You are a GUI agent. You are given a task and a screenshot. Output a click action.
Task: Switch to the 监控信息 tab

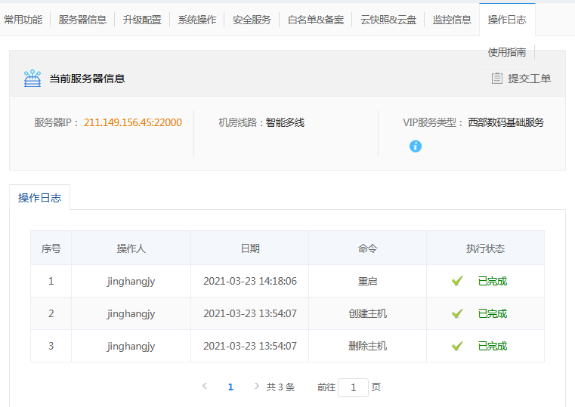[x=452, y=20]
